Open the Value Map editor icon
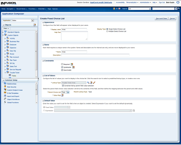The height and width of the screenshot is (145, 181). (63, 95)
